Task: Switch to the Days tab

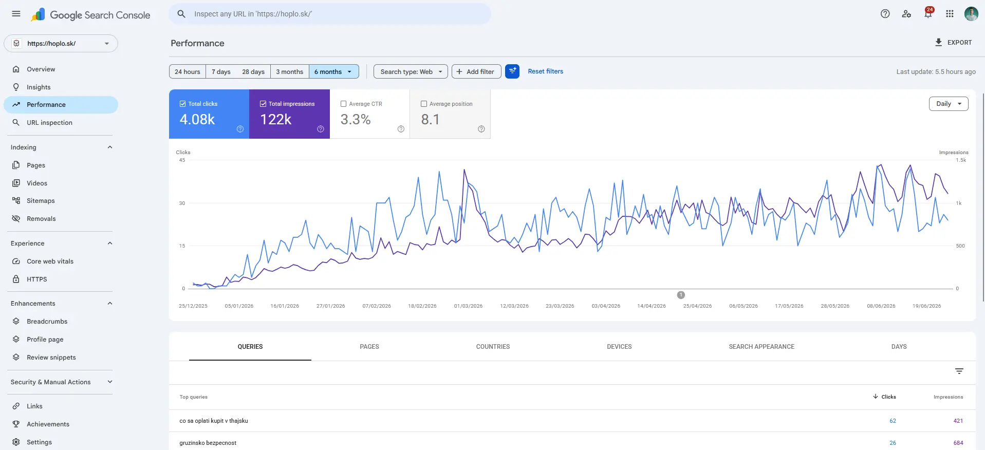Action: click(x=899, y=347)
